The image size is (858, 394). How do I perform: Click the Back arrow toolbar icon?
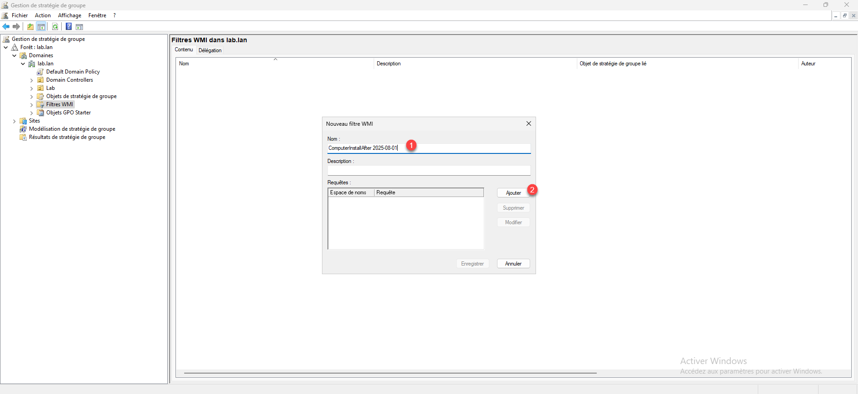click(6, 27)
